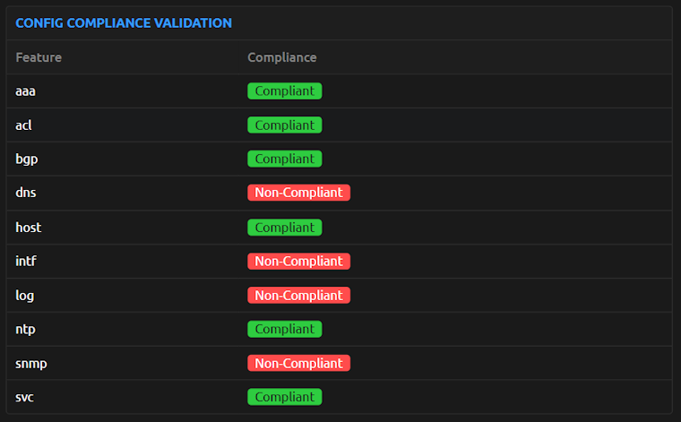This screenshot has height=422, width=681.
Task: Select the bgp feature name
Action: click(27, 159)
